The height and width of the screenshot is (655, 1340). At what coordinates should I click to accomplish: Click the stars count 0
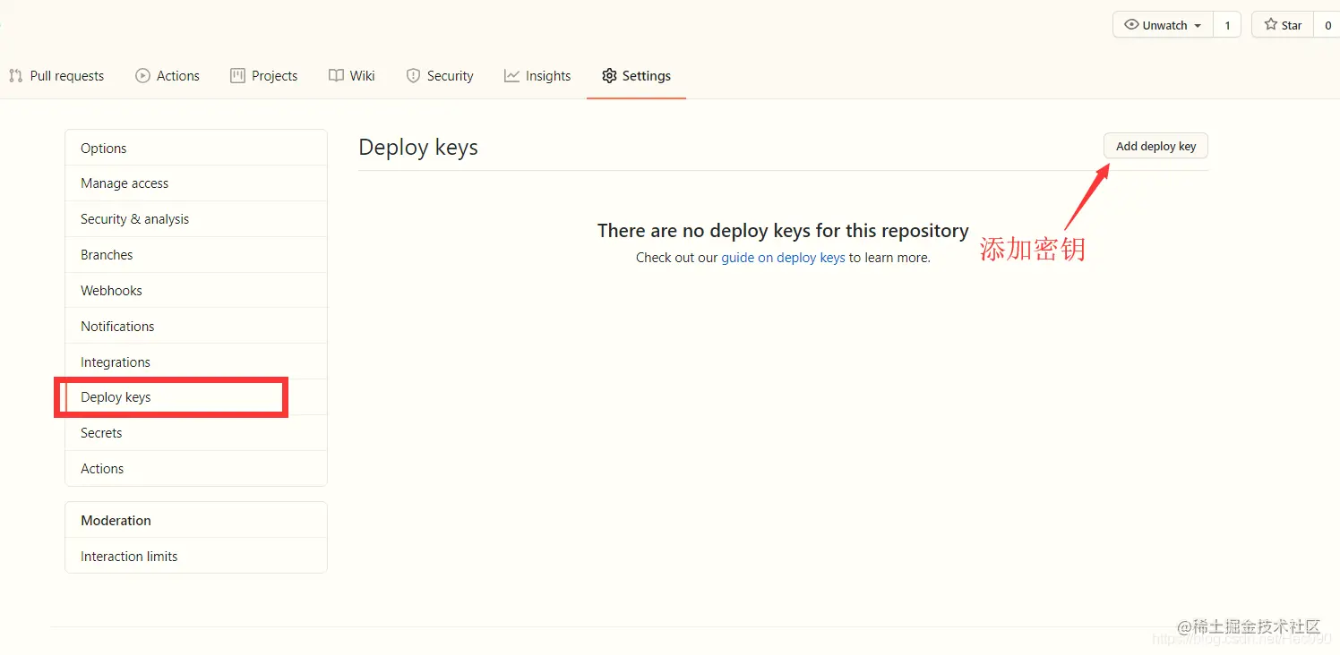click(x=1327, y=25)
